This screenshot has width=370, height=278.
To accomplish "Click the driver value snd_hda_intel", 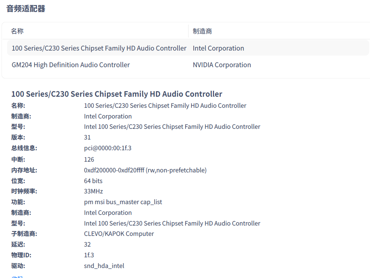I will pyautogui.click(x=104, y=266).
